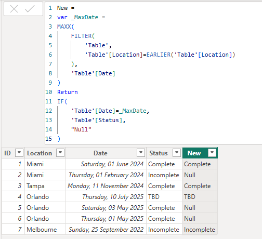The width and height of the screenshot is (262, 239).
Task: Select the Melbourne location cell
Action: (x=45, y=230)
